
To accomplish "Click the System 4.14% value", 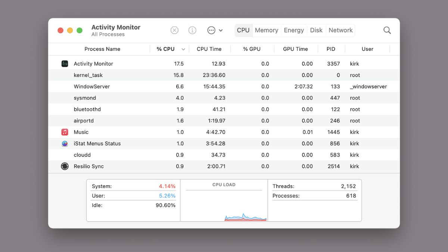I will (167, 186).
